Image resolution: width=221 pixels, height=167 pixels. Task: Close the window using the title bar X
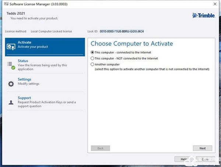coord(214,4)
